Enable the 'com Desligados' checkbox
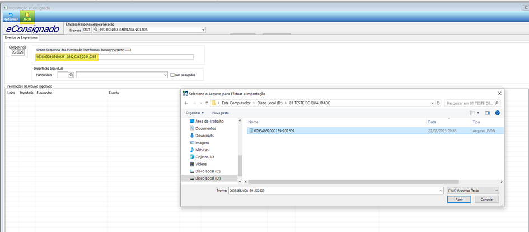Screen dimensions: 529x232 coord(172,75)
